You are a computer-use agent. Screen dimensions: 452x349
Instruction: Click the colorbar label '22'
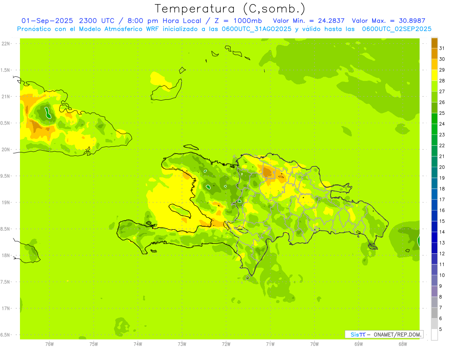[x=442, y=145]
